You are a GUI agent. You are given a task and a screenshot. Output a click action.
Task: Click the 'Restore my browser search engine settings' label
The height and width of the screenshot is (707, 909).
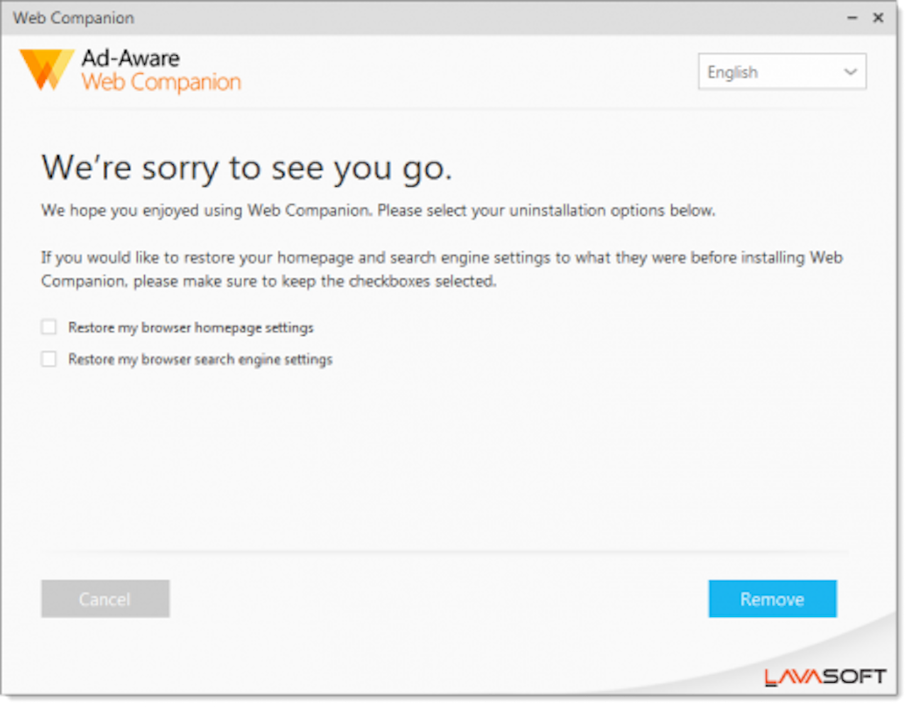[x=200, y=360]
